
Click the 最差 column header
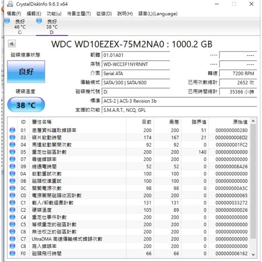tap(167, 122)
